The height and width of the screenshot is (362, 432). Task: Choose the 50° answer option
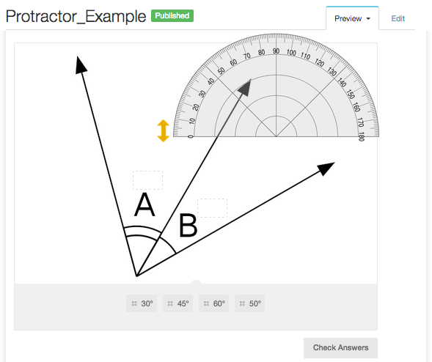click(x=249, y=303)
